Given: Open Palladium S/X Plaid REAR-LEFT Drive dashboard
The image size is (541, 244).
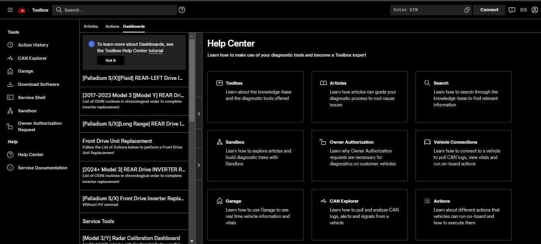Looking at the screenshot, I should (x=134, y=78).
